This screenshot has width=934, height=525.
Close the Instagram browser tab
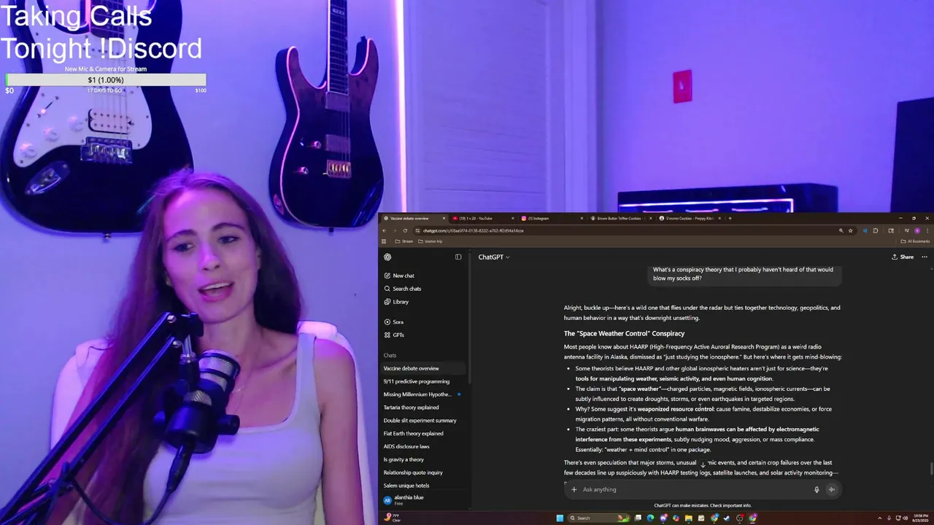pos(582,218)
